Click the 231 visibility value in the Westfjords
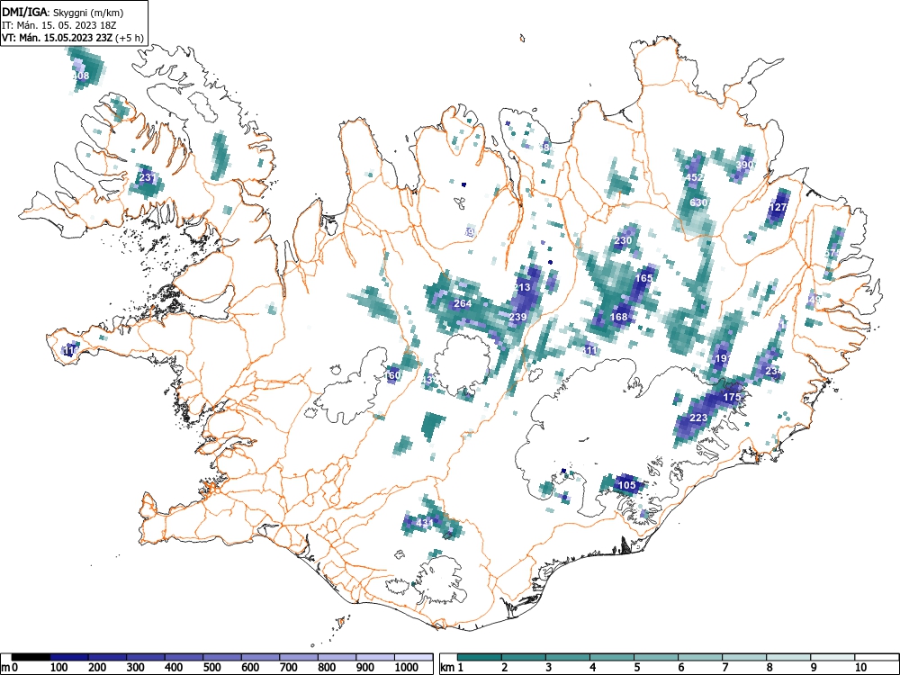 coord(148,177)
